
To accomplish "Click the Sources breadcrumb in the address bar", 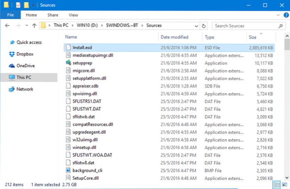I will tap(154, 25).
